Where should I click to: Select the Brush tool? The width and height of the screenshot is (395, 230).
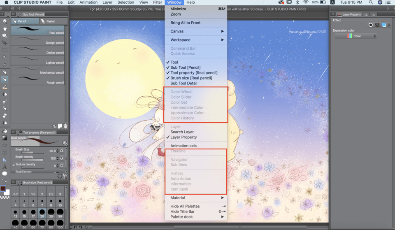(x=5, y=87)
